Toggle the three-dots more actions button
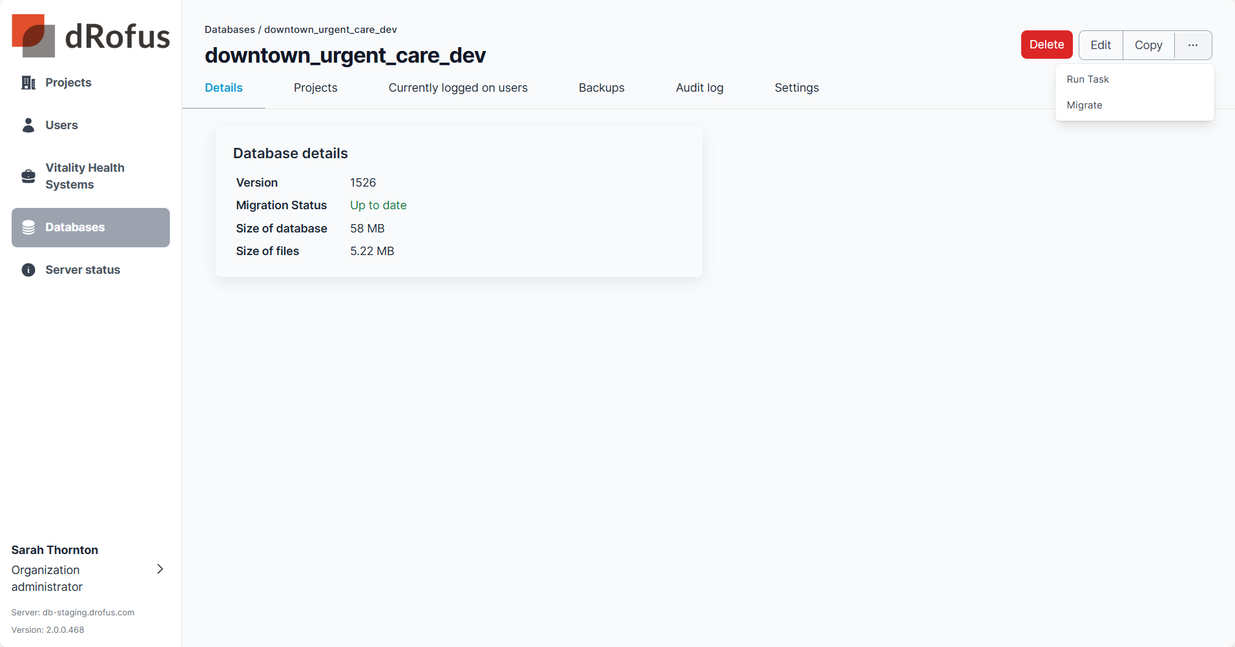The image size is (1235, 647). pos(1192,45)
